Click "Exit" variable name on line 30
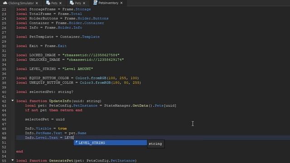 click(x=34, y=46)
